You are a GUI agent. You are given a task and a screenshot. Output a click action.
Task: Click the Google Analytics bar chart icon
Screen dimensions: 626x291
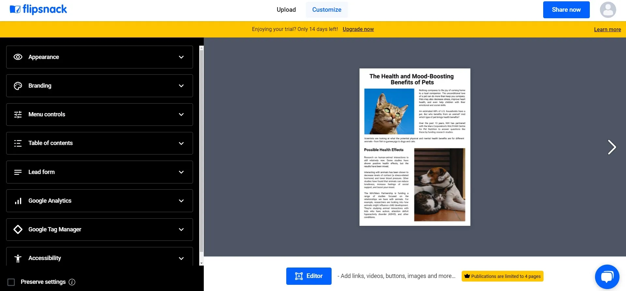pos(18,201)
